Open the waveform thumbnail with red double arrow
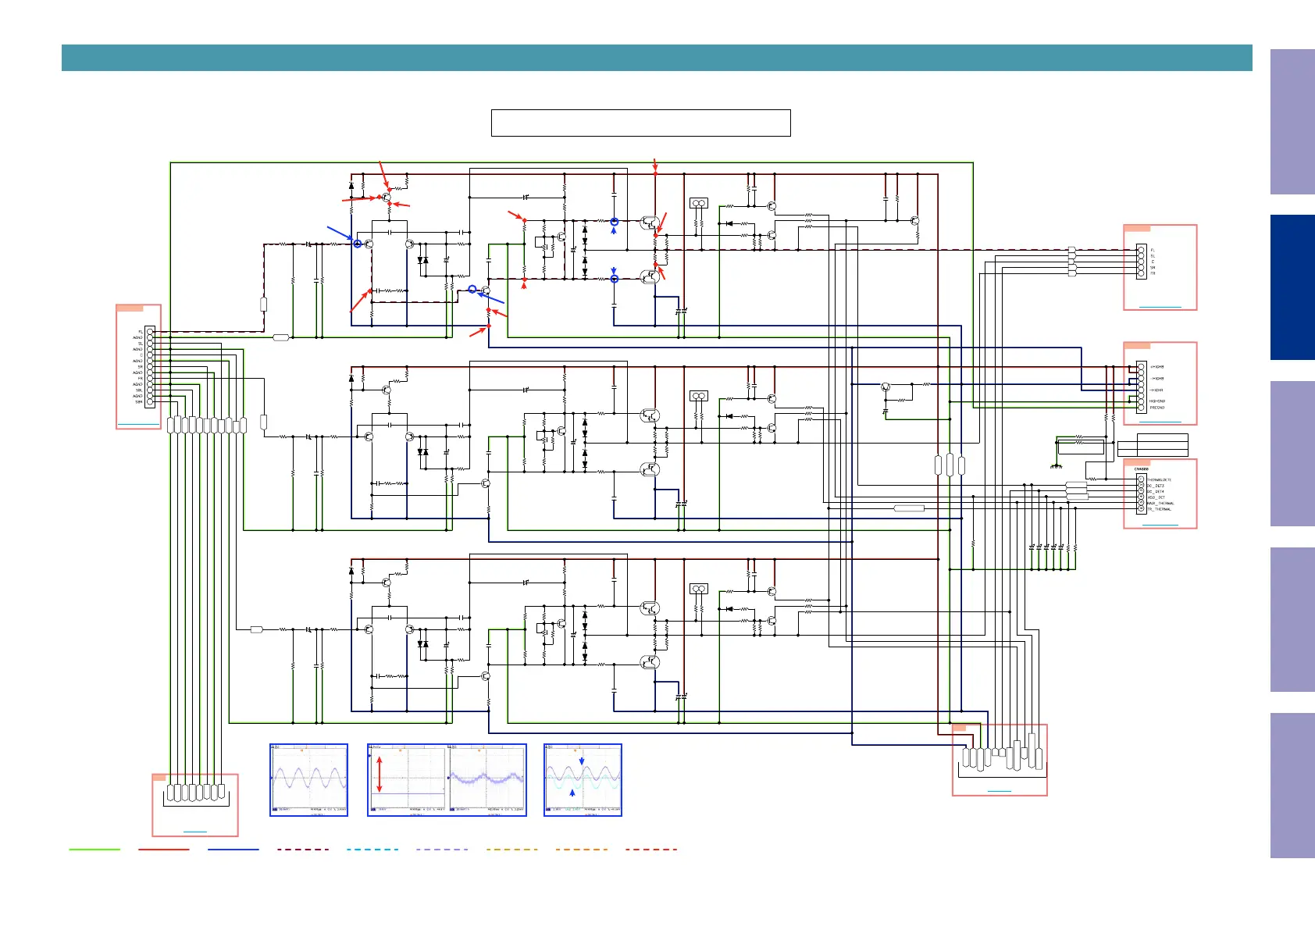This screenshot has width=1315, height=930. tap(408, 780)
